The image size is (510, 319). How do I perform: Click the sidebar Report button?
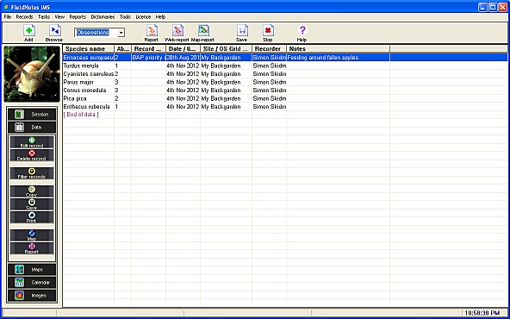tap(32, 248)
